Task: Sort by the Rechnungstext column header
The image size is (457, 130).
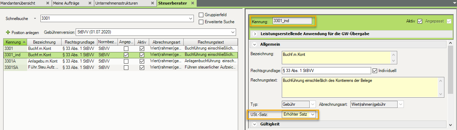Action: (x=211, y=42)
